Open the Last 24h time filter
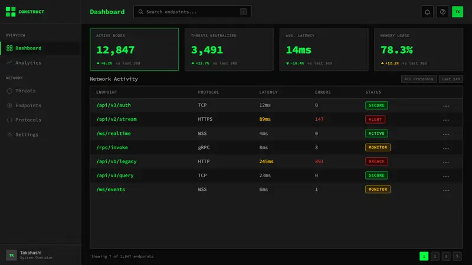472x265 pixels. pos(451,79)
